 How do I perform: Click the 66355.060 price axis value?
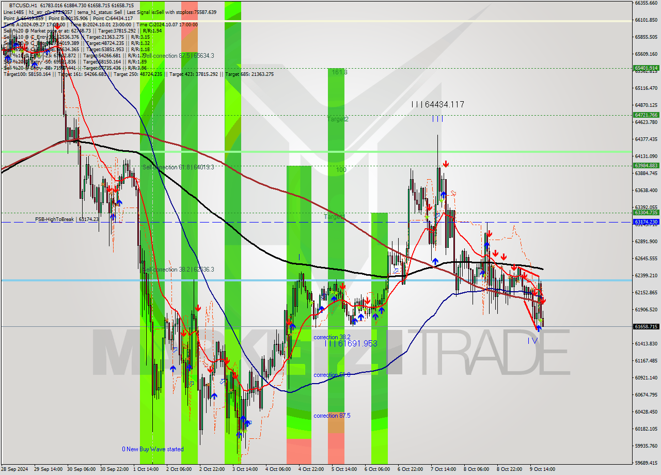pos(646,3)
